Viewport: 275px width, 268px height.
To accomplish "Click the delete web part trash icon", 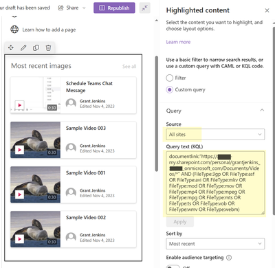I will point(48,47).
